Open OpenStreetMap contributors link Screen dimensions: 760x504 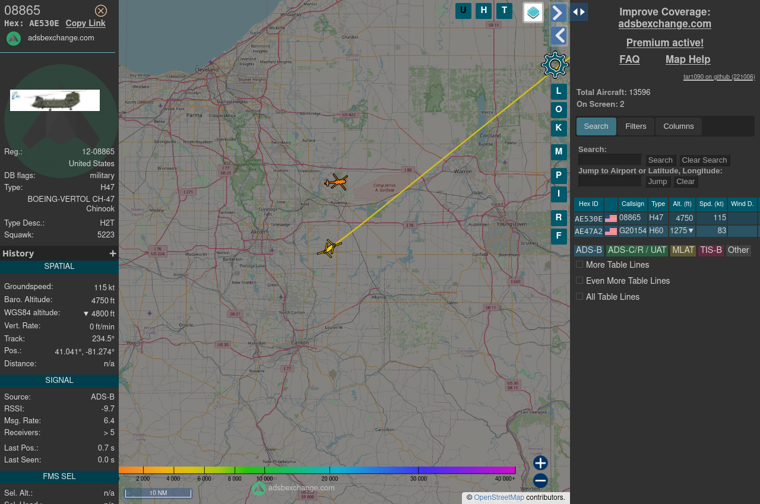point(499,497)
